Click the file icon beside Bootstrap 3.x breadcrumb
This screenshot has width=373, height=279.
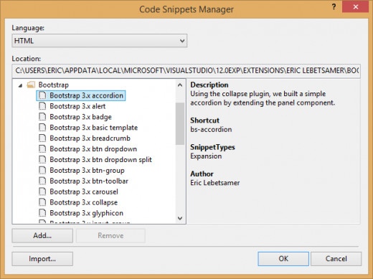(x=42, y=138)
